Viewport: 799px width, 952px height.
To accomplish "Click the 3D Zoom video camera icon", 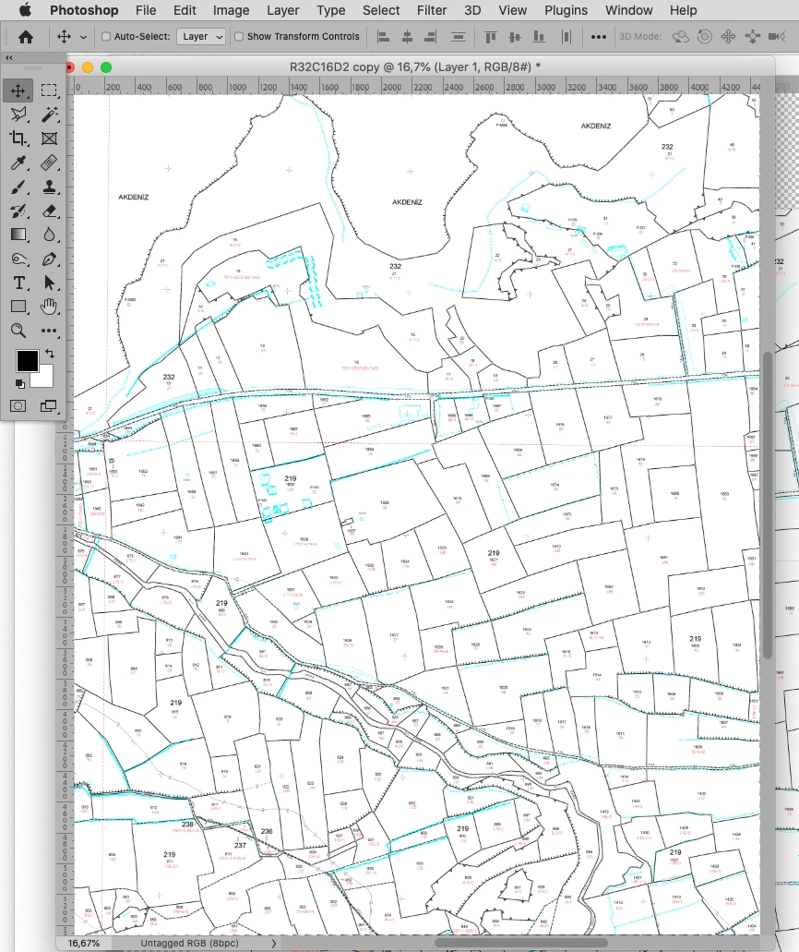I will [x=777, y=37].
